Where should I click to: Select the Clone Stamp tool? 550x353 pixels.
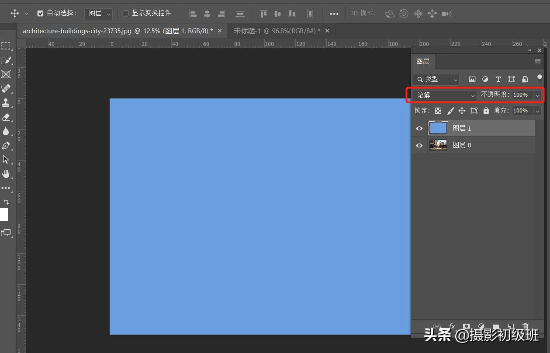point(6,103)
